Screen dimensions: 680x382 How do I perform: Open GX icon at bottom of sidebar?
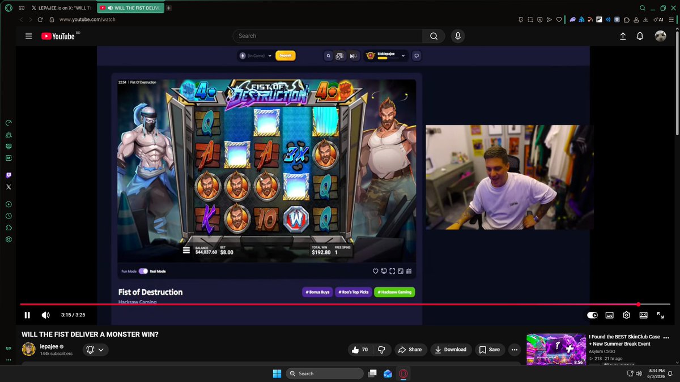coord(8,349)
